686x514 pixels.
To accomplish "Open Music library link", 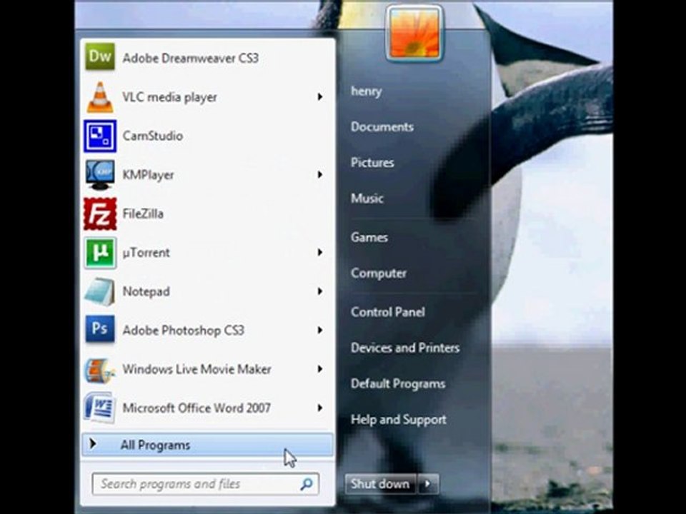I will [x=367, y=198].
